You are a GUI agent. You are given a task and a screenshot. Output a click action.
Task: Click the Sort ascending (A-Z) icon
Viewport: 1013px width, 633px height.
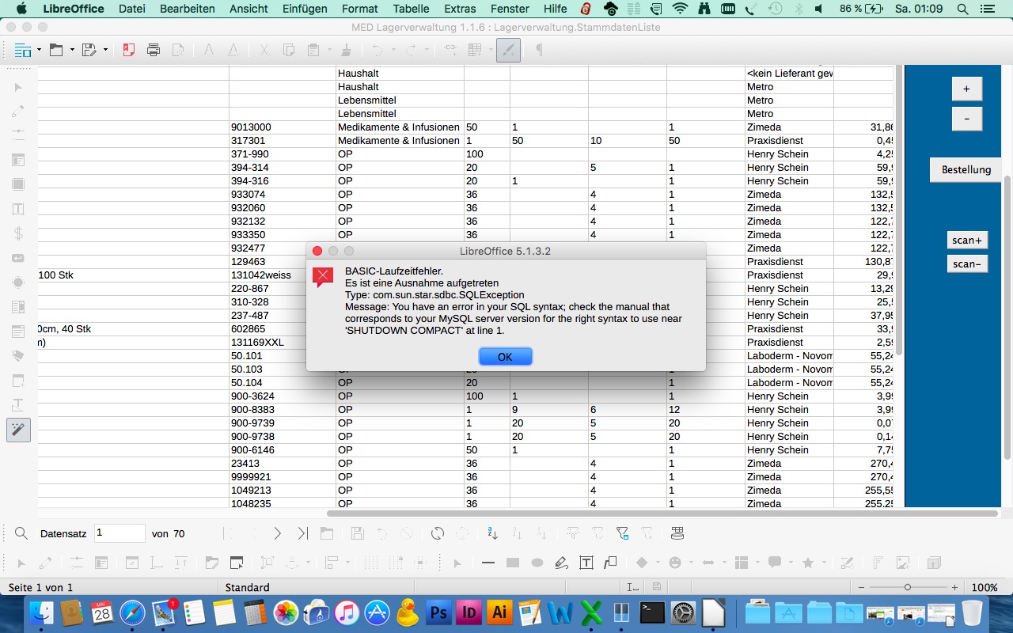(492, 533)
